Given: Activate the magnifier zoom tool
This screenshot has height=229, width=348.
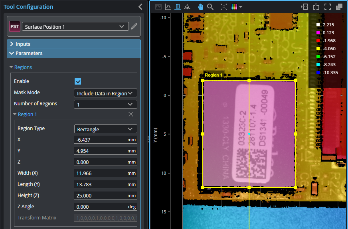Looking at the screenshot, I should 210,7.
